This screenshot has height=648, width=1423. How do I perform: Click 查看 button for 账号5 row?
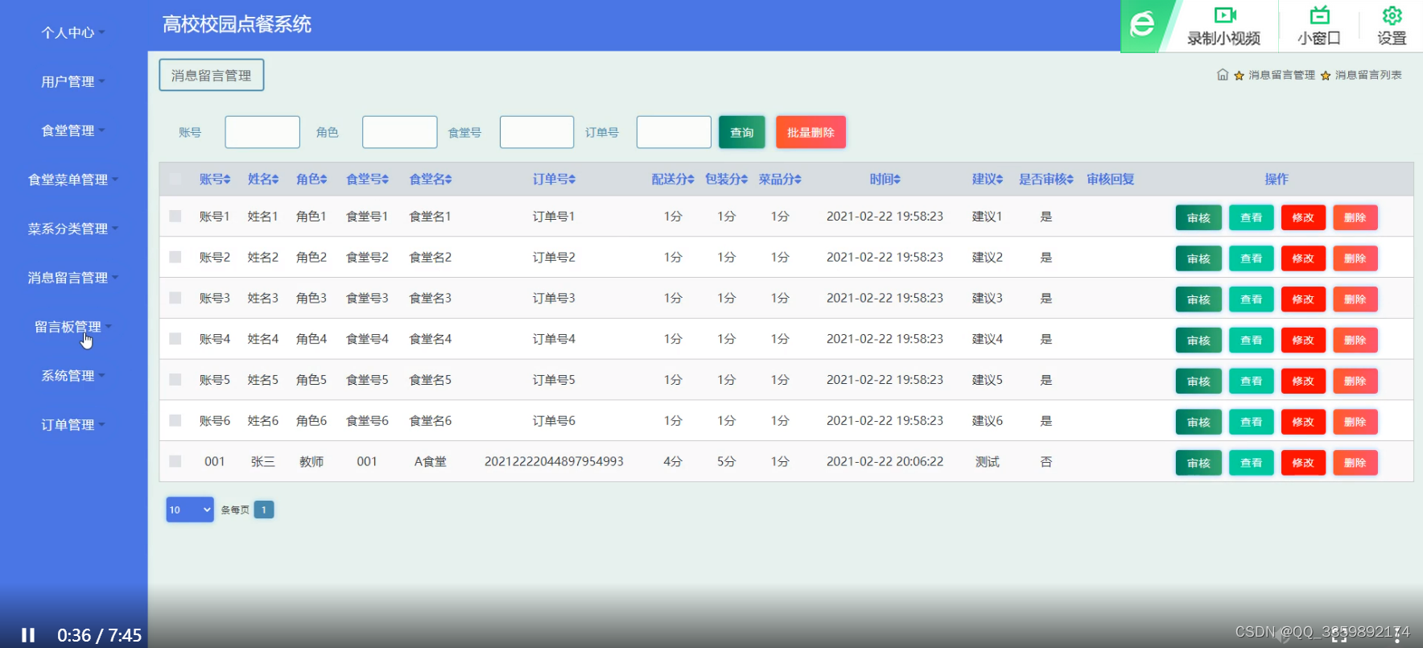pyautogui.click(x=1251, y=381)
